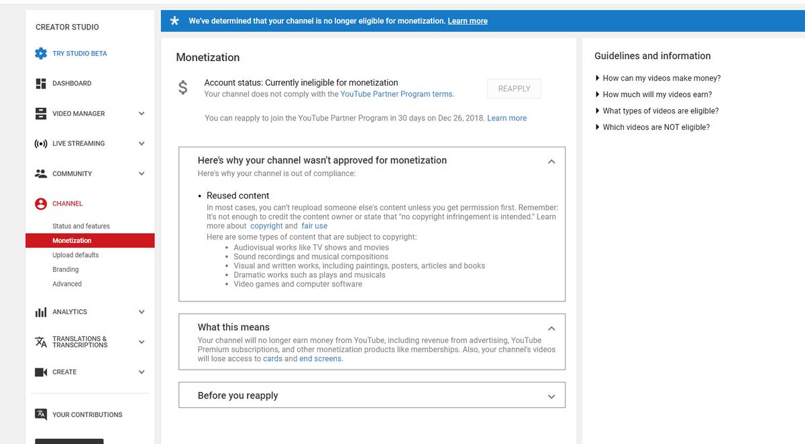This screenshot has height=444, width=805.
Task: Click 'Sound recordings and musical compositions' list item
Action: (311, 256)
